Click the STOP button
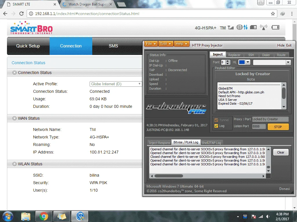This screenshot has width=297, height=222. click(278, 127)
